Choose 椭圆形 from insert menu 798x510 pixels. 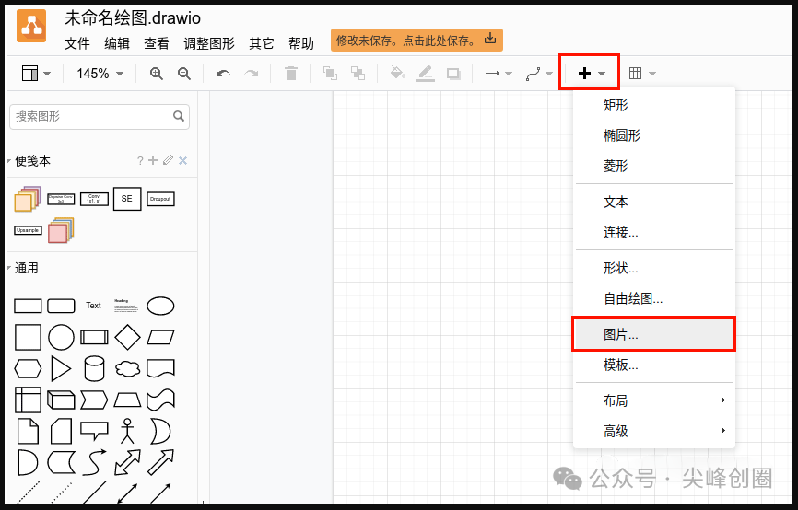coord(654,135)
